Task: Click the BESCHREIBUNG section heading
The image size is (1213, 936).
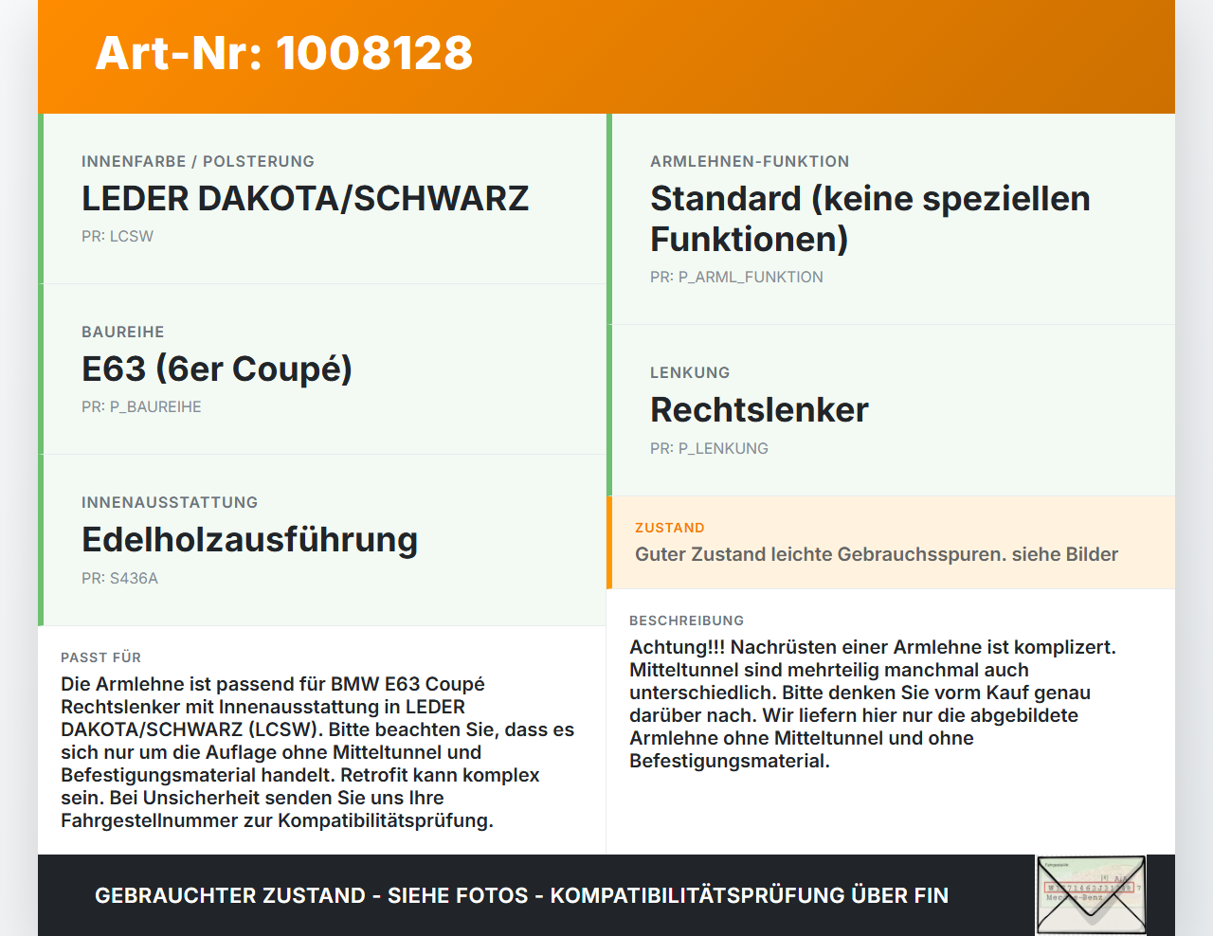Action: (x=687, y=621)
